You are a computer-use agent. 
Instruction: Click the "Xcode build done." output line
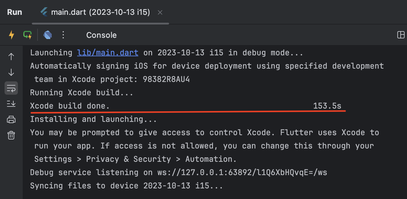tap(70, 106)
